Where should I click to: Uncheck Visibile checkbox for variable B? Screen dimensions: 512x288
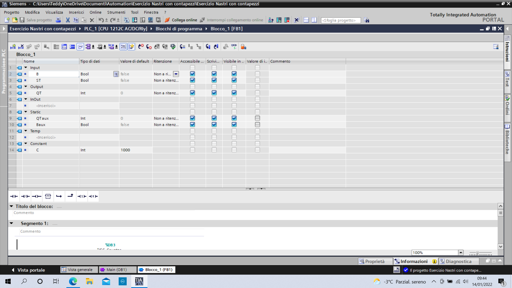234,74
